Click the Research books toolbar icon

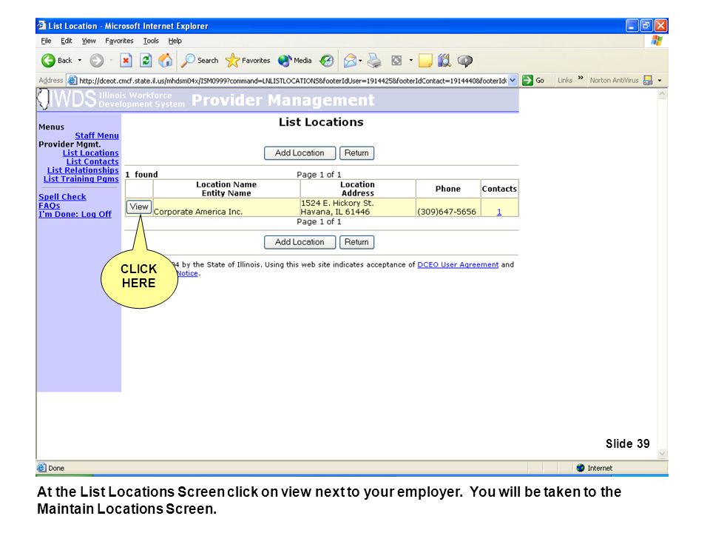tap(444, 60)
